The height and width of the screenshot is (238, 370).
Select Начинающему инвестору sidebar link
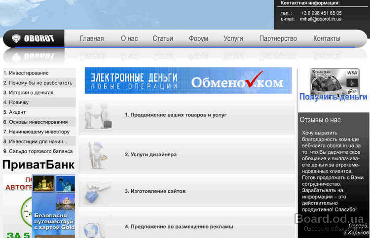(39, 132)
